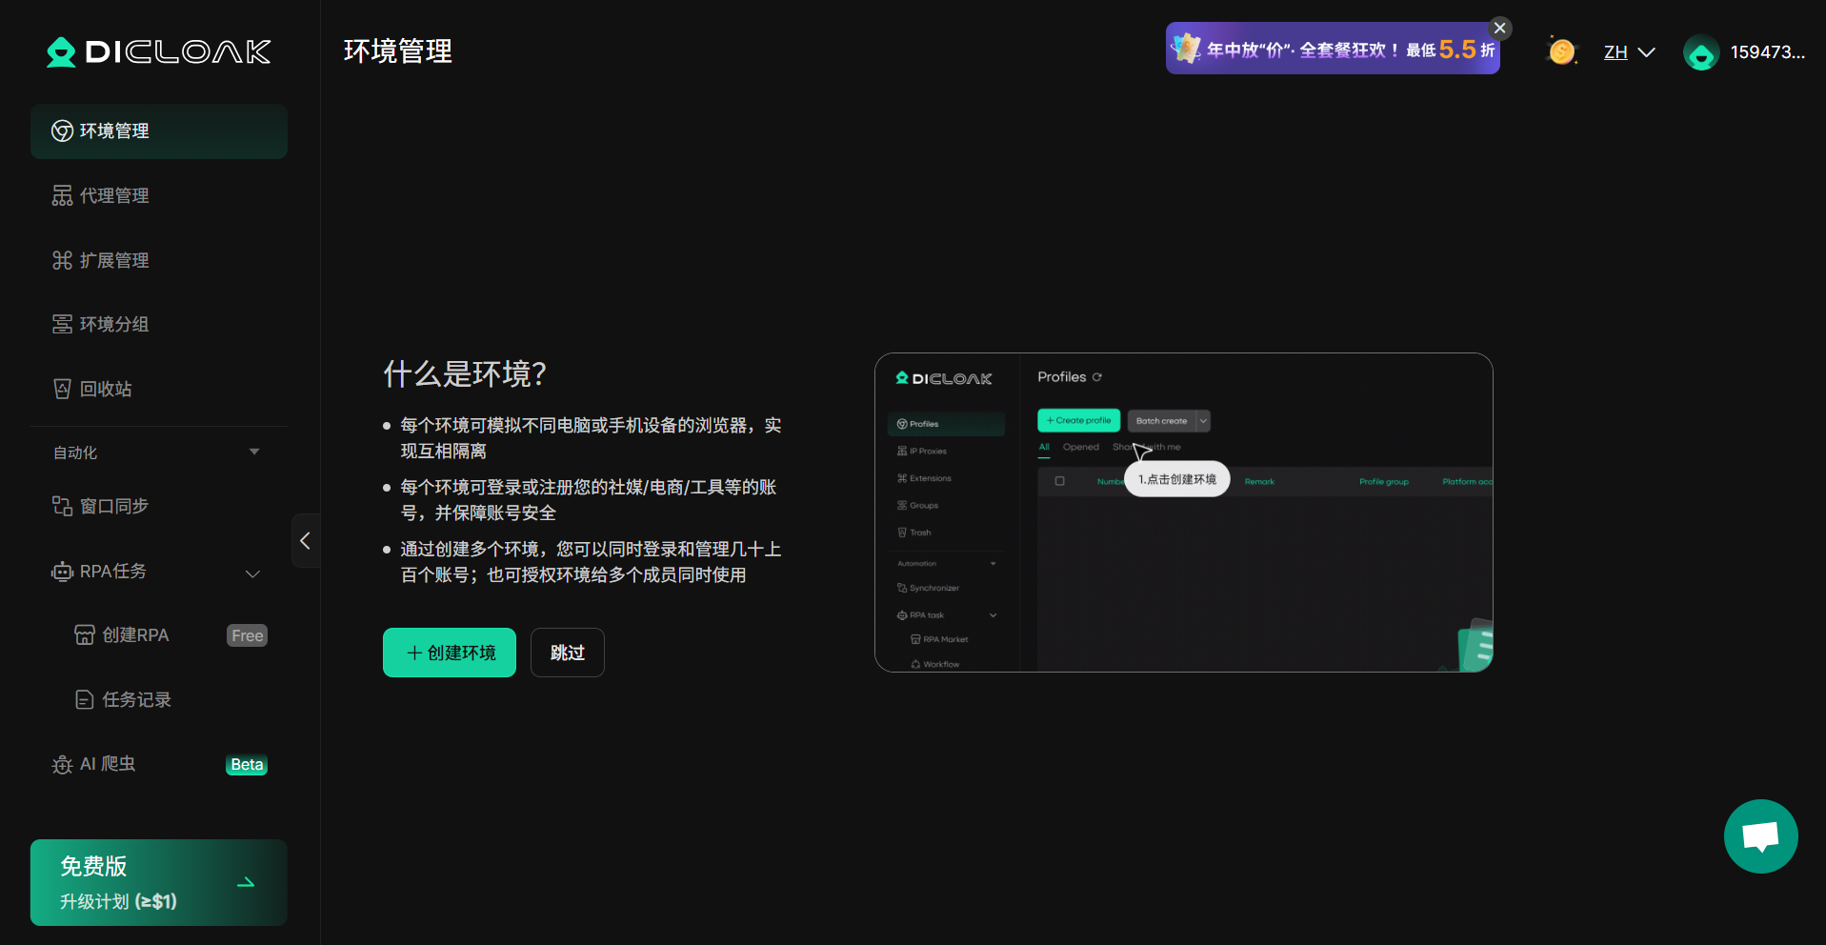Viewport: 1826px width, 945px height.
Task: Click the RPA任务 robot icon
Action: tap(62, 572)
